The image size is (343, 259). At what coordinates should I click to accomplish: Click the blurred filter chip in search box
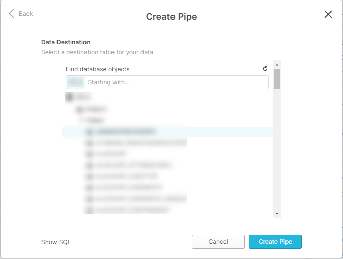tap(76, 82)
